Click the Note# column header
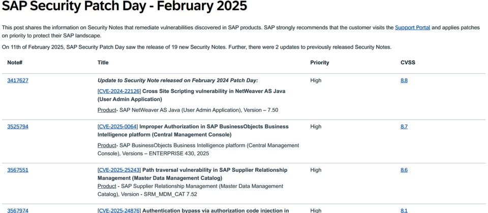The height and width of the screenshot is (213, 488). coord(15,62)
